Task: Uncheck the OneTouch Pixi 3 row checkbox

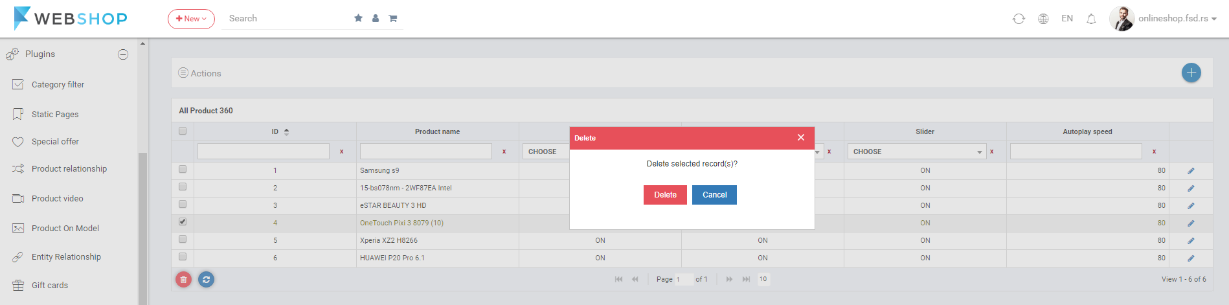Action: click(183, 221)
